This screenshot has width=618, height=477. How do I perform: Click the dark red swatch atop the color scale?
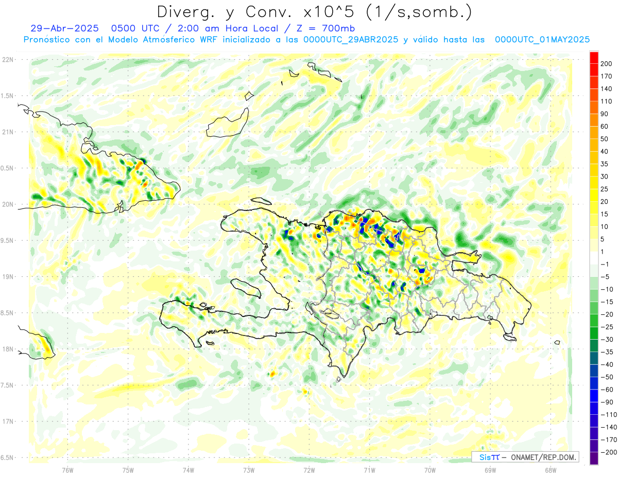click(594, 57)
